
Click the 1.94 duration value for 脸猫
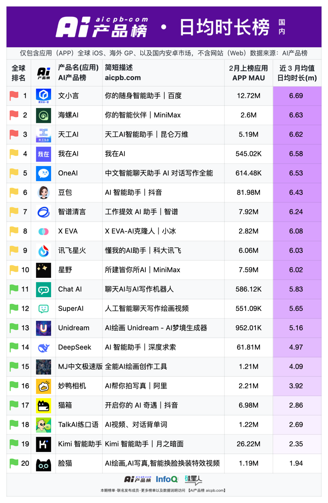point(296,464)
